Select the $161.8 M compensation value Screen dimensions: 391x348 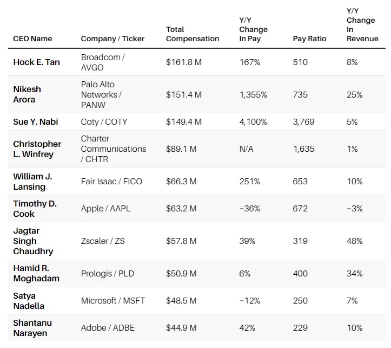point(184,62)
